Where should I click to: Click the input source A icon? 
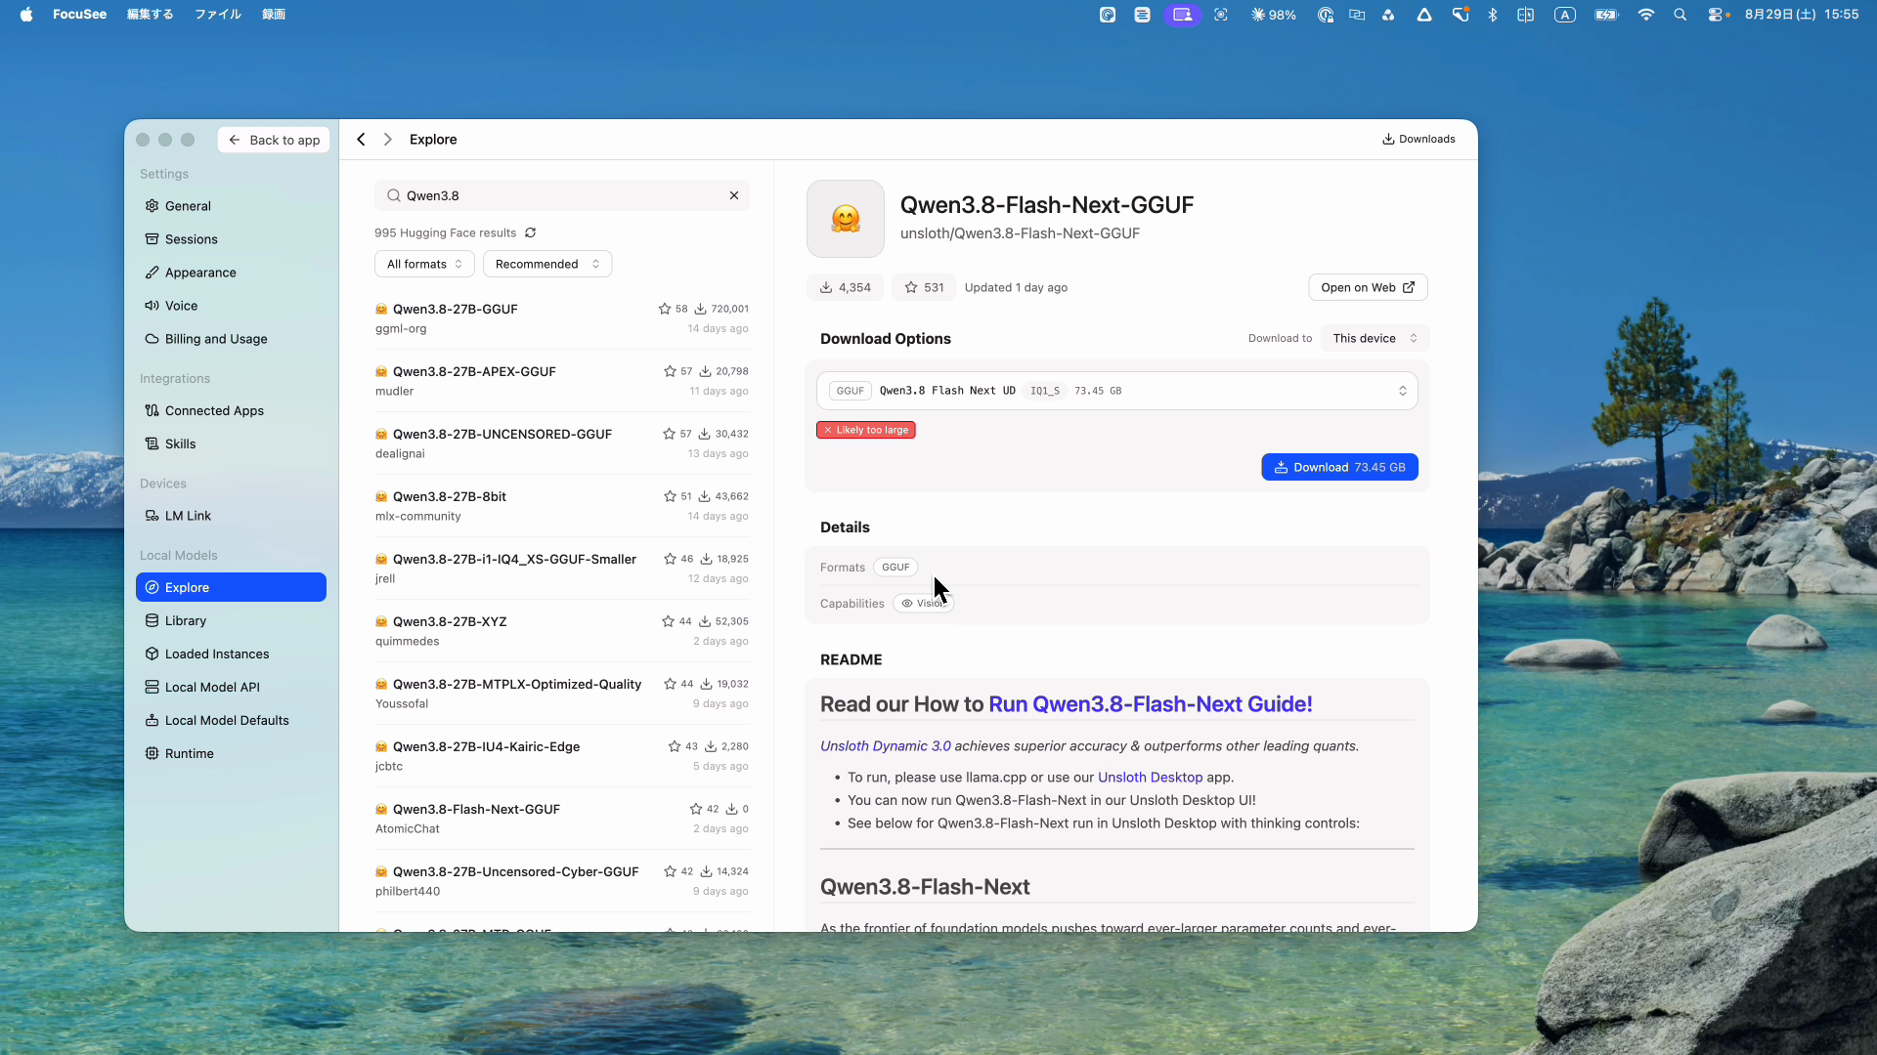[1565, 15]
